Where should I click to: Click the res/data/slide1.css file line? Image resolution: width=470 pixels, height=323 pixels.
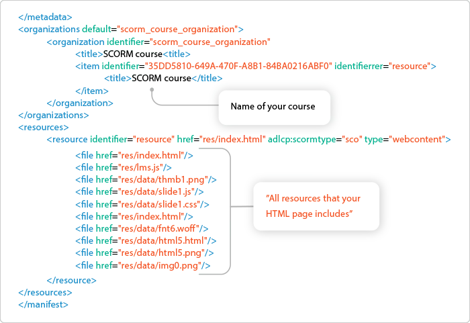pyautogui.click(x=142, y=204)
